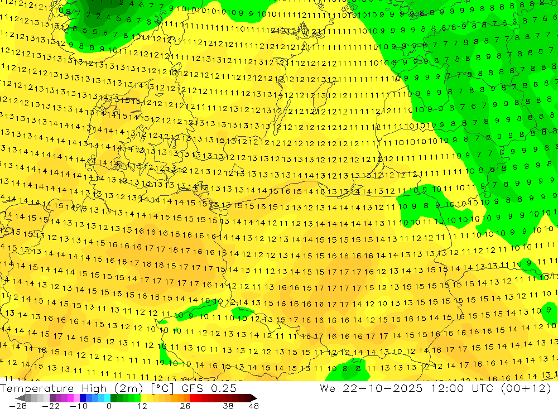Click the "48" label under the color scale

coord(254,406)
